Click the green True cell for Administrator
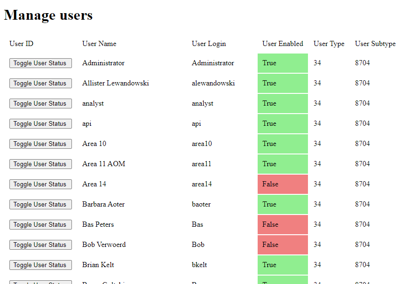 click(282, 63)
